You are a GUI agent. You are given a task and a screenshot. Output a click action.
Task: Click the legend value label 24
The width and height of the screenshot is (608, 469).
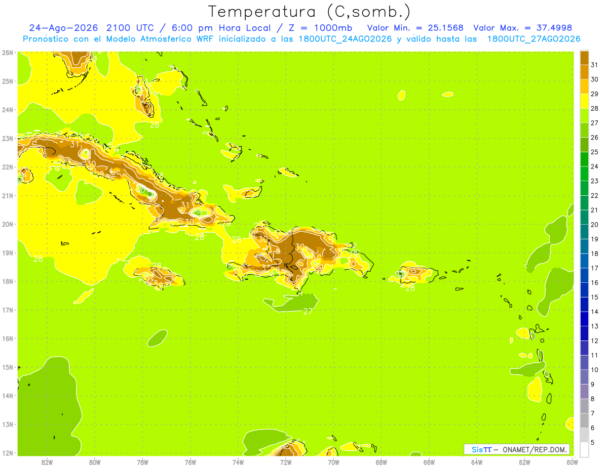tap(594, 166)
